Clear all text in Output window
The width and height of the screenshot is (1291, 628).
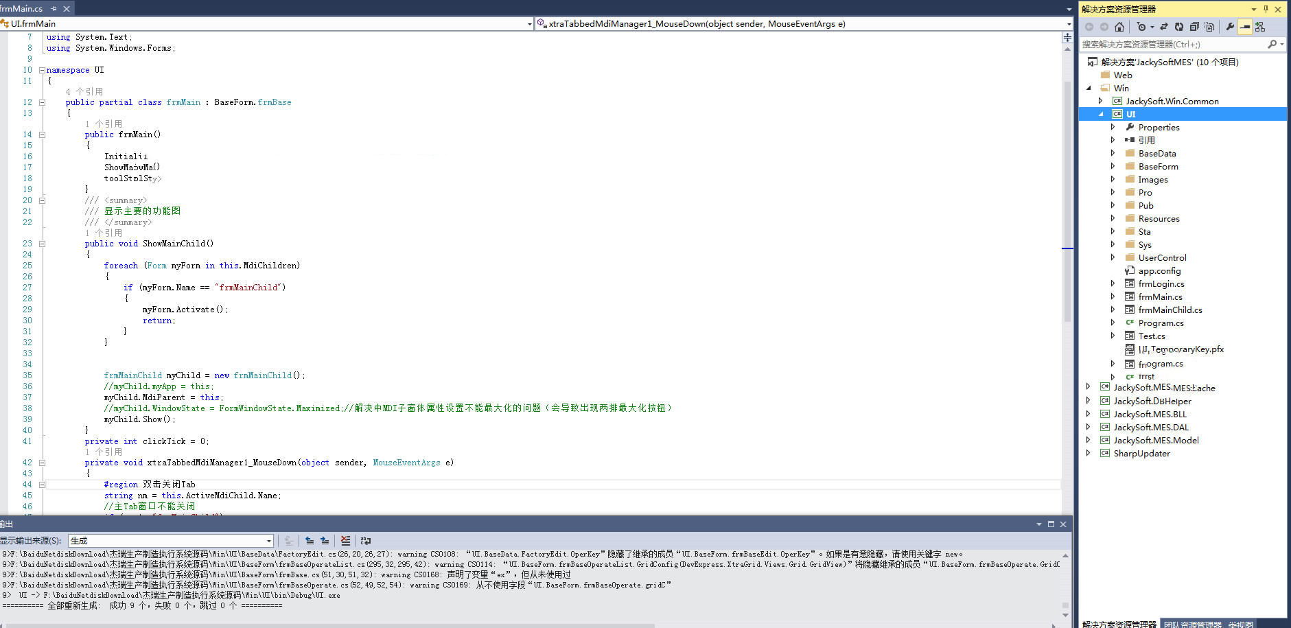click(345, 541)
